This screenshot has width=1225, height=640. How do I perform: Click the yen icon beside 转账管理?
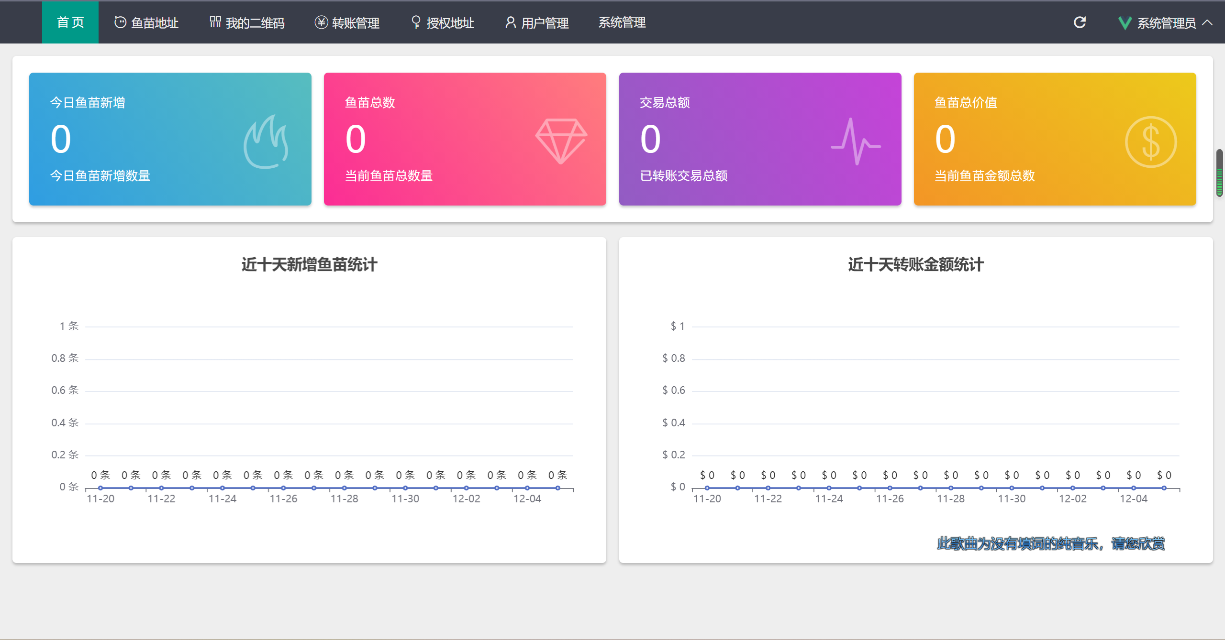coord(321,22)
